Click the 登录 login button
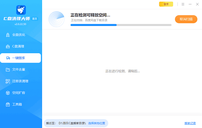The image size is (202, 128). pos(166,4)
